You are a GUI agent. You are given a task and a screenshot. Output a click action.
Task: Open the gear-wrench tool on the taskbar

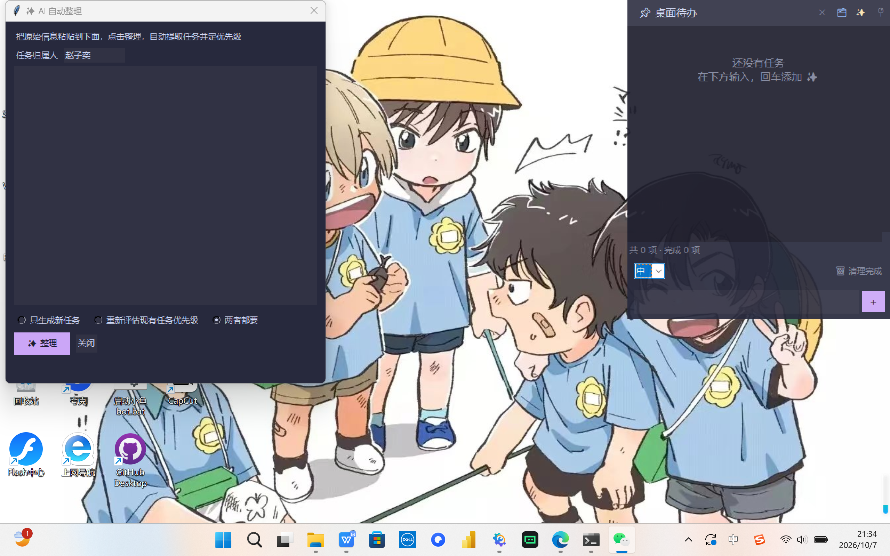click(499, 540)
